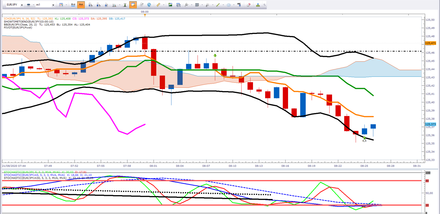Expand the chart type dropdown arrow

tap(66, 5)
